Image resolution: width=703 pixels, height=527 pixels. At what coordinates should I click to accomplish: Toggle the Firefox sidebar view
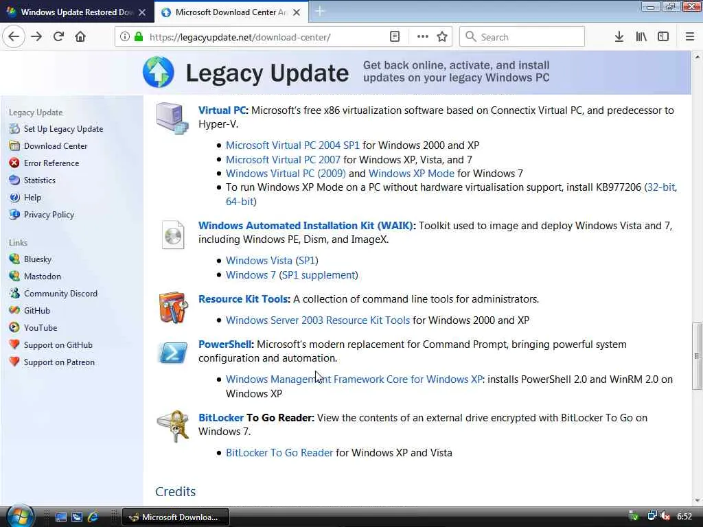point(663,37)
